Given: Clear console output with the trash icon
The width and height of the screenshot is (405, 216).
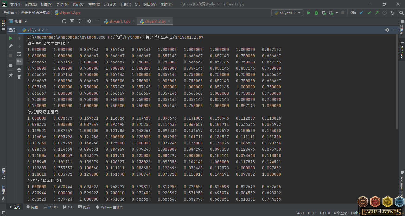Looking at the screenshot, I should 19,77.
